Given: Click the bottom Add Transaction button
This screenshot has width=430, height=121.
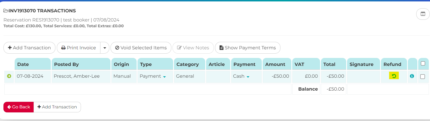Looking at the screenshot, I should pyautogui.click(x=57, y=107).
